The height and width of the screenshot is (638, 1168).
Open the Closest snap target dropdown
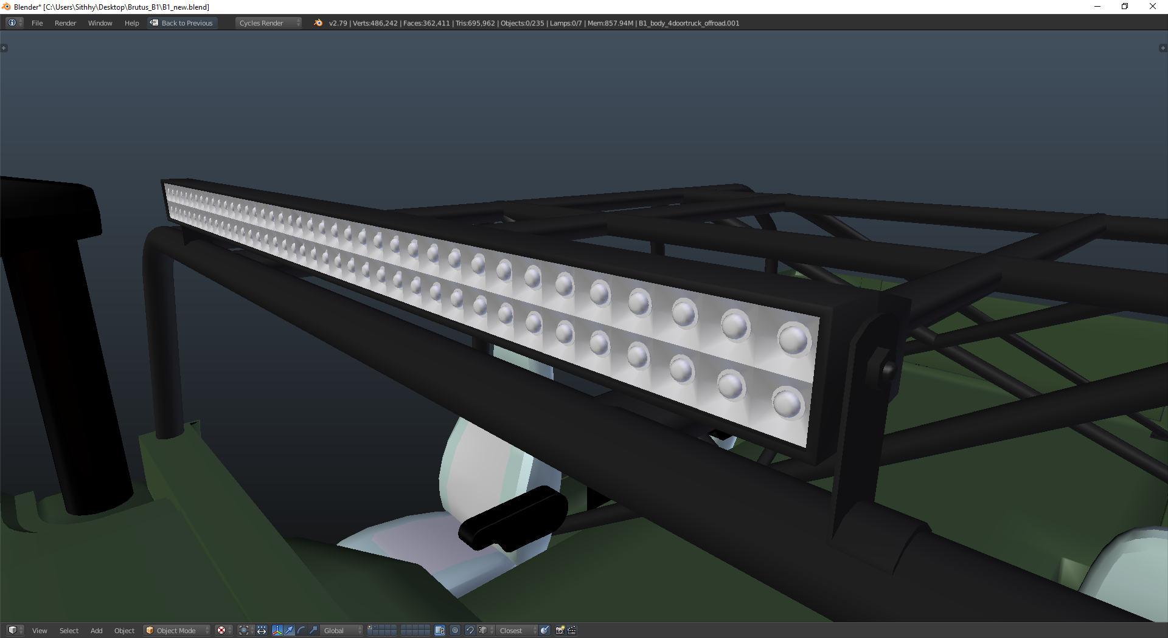pyautogui.click(x=517, y=630)
